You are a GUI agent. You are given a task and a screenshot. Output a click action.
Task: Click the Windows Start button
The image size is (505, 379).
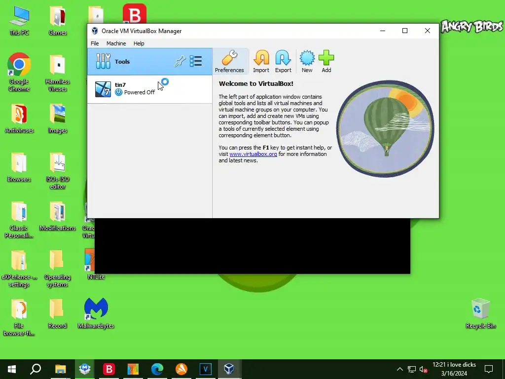[12, 369]
